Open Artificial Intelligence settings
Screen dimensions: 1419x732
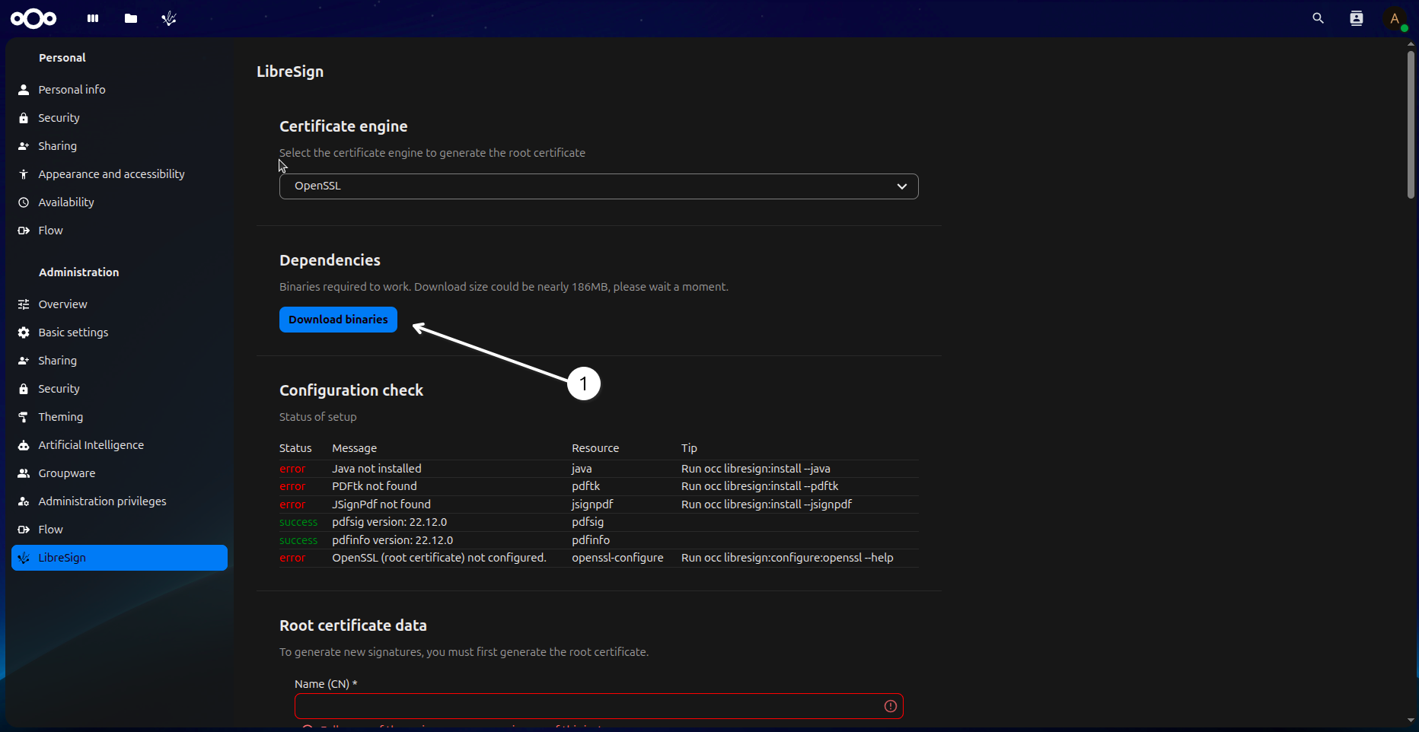coord(120,445)
